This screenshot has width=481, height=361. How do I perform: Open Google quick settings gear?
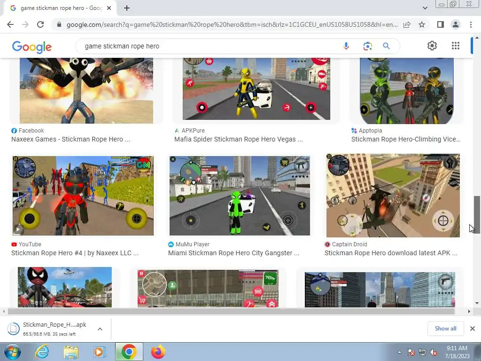432,46
